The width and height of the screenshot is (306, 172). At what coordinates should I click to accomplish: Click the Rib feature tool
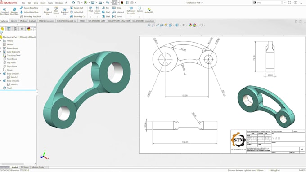coord(105,8)
